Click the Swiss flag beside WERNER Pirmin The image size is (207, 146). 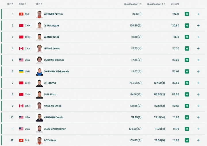(21, 14)
